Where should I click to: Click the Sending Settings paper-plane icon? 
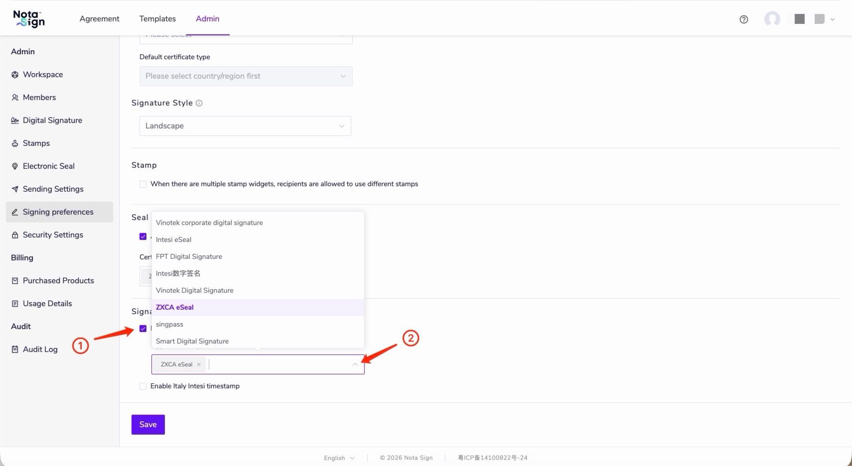tap(15, 189)
